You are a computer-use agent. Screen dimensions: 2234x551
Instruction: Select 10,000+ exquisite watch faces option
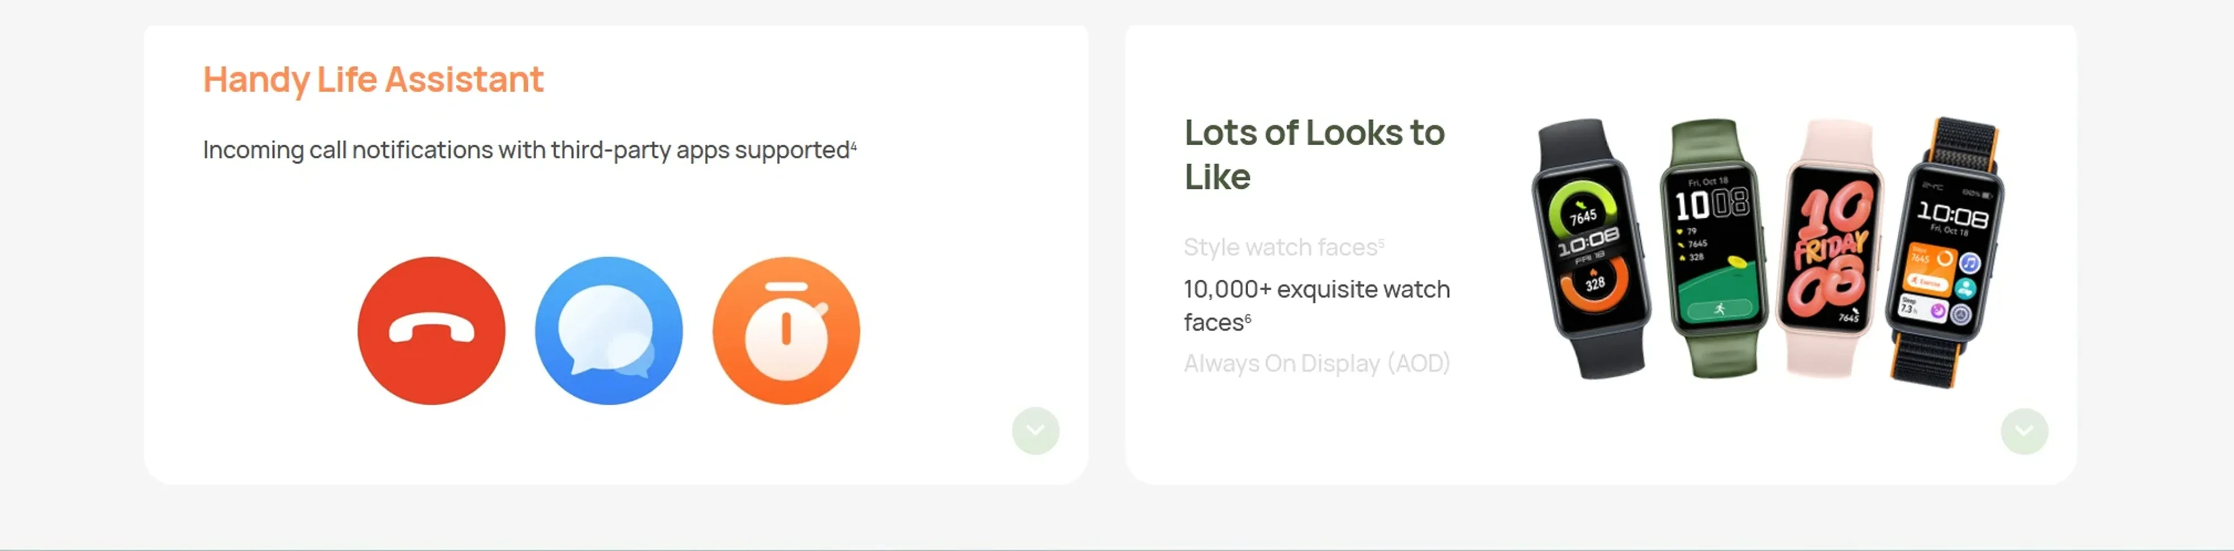point(1316,305)
